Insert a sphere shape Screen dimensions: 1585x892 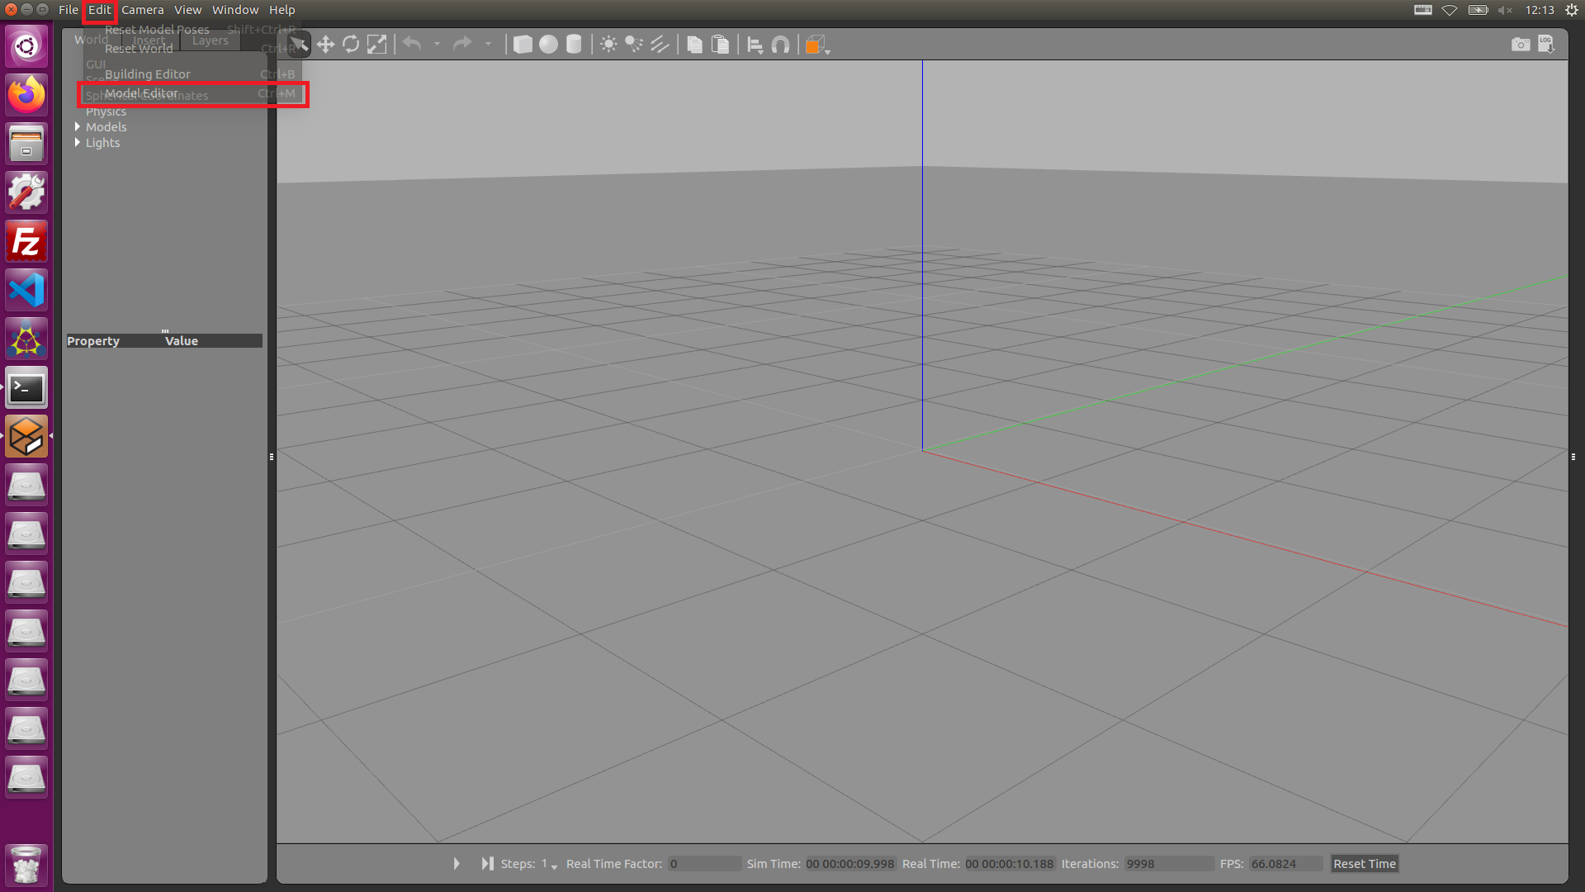(548, 45)
